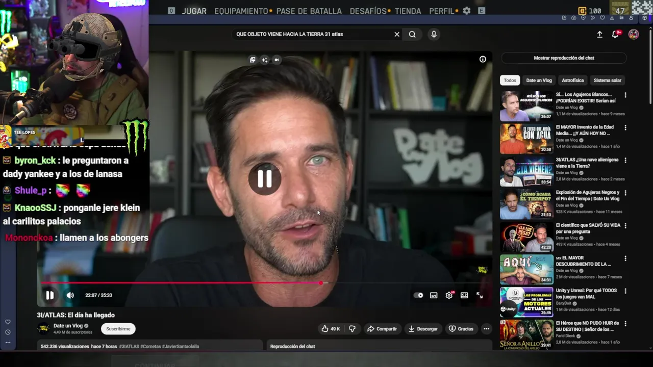Open options for EL MAYOR DESCUBRIMIENTO video
This screenshot has height=367, width=653.
pyautogui.click(x=625, y=258)
